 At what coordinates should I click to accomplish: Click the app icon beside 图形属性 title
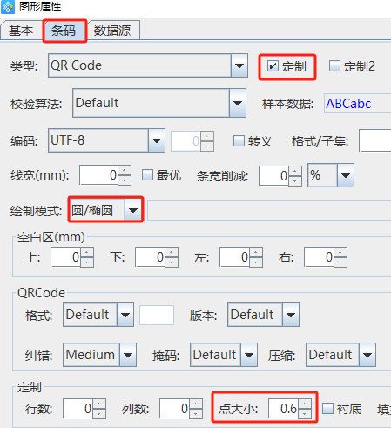[x=8, y=6]
